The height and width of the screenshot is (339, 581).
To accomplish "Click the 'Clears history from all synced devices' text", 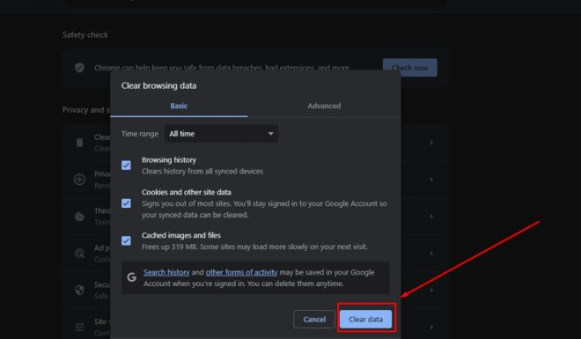I will (x=202, y=172).
